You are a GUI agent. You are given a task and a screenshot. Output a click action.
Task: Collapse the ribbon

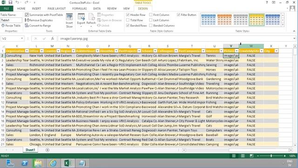294,31
